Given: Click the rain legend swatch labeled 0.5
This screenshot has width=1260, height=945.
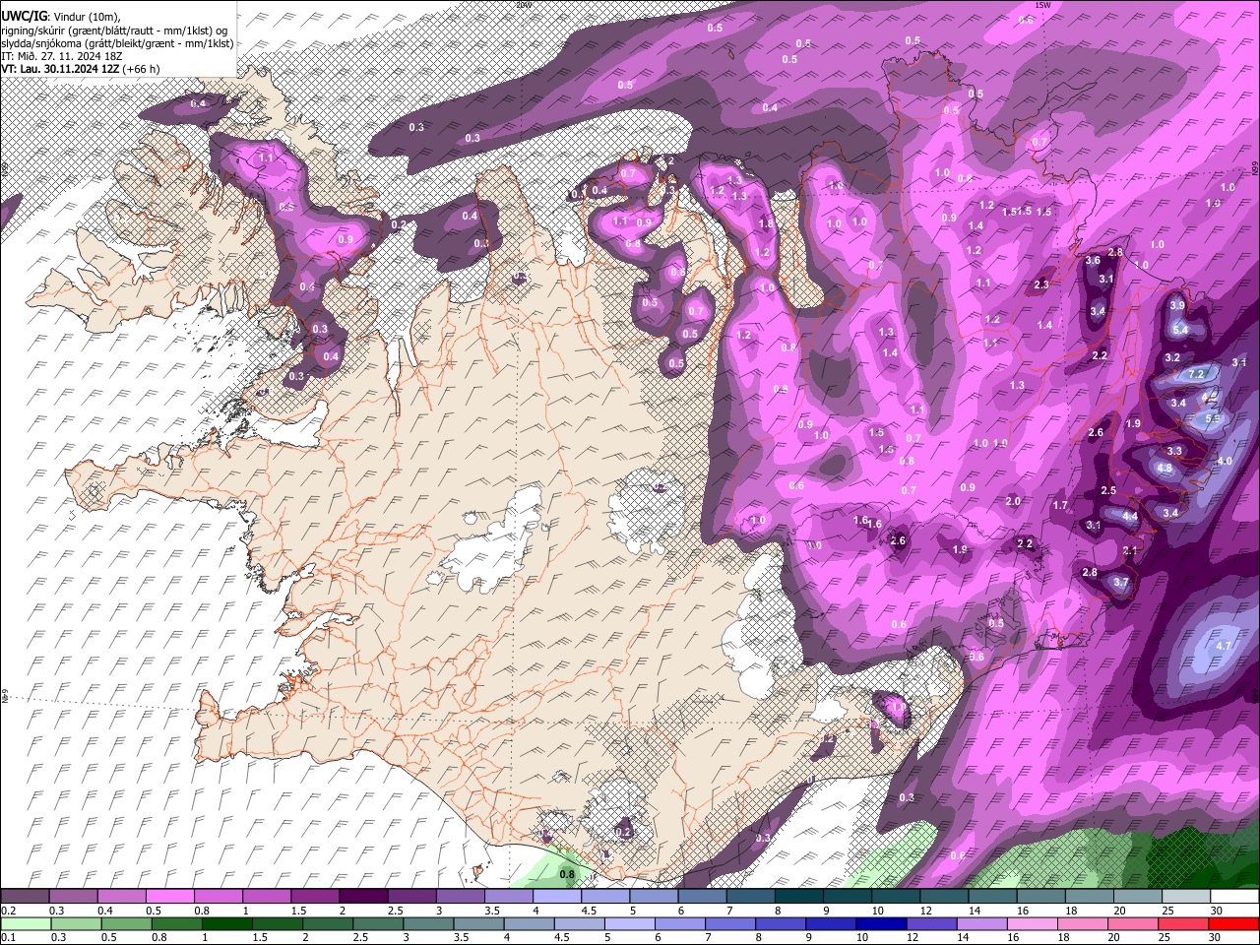Looking at the screenshot, I should pyautogui.click(x=126, y=923).
